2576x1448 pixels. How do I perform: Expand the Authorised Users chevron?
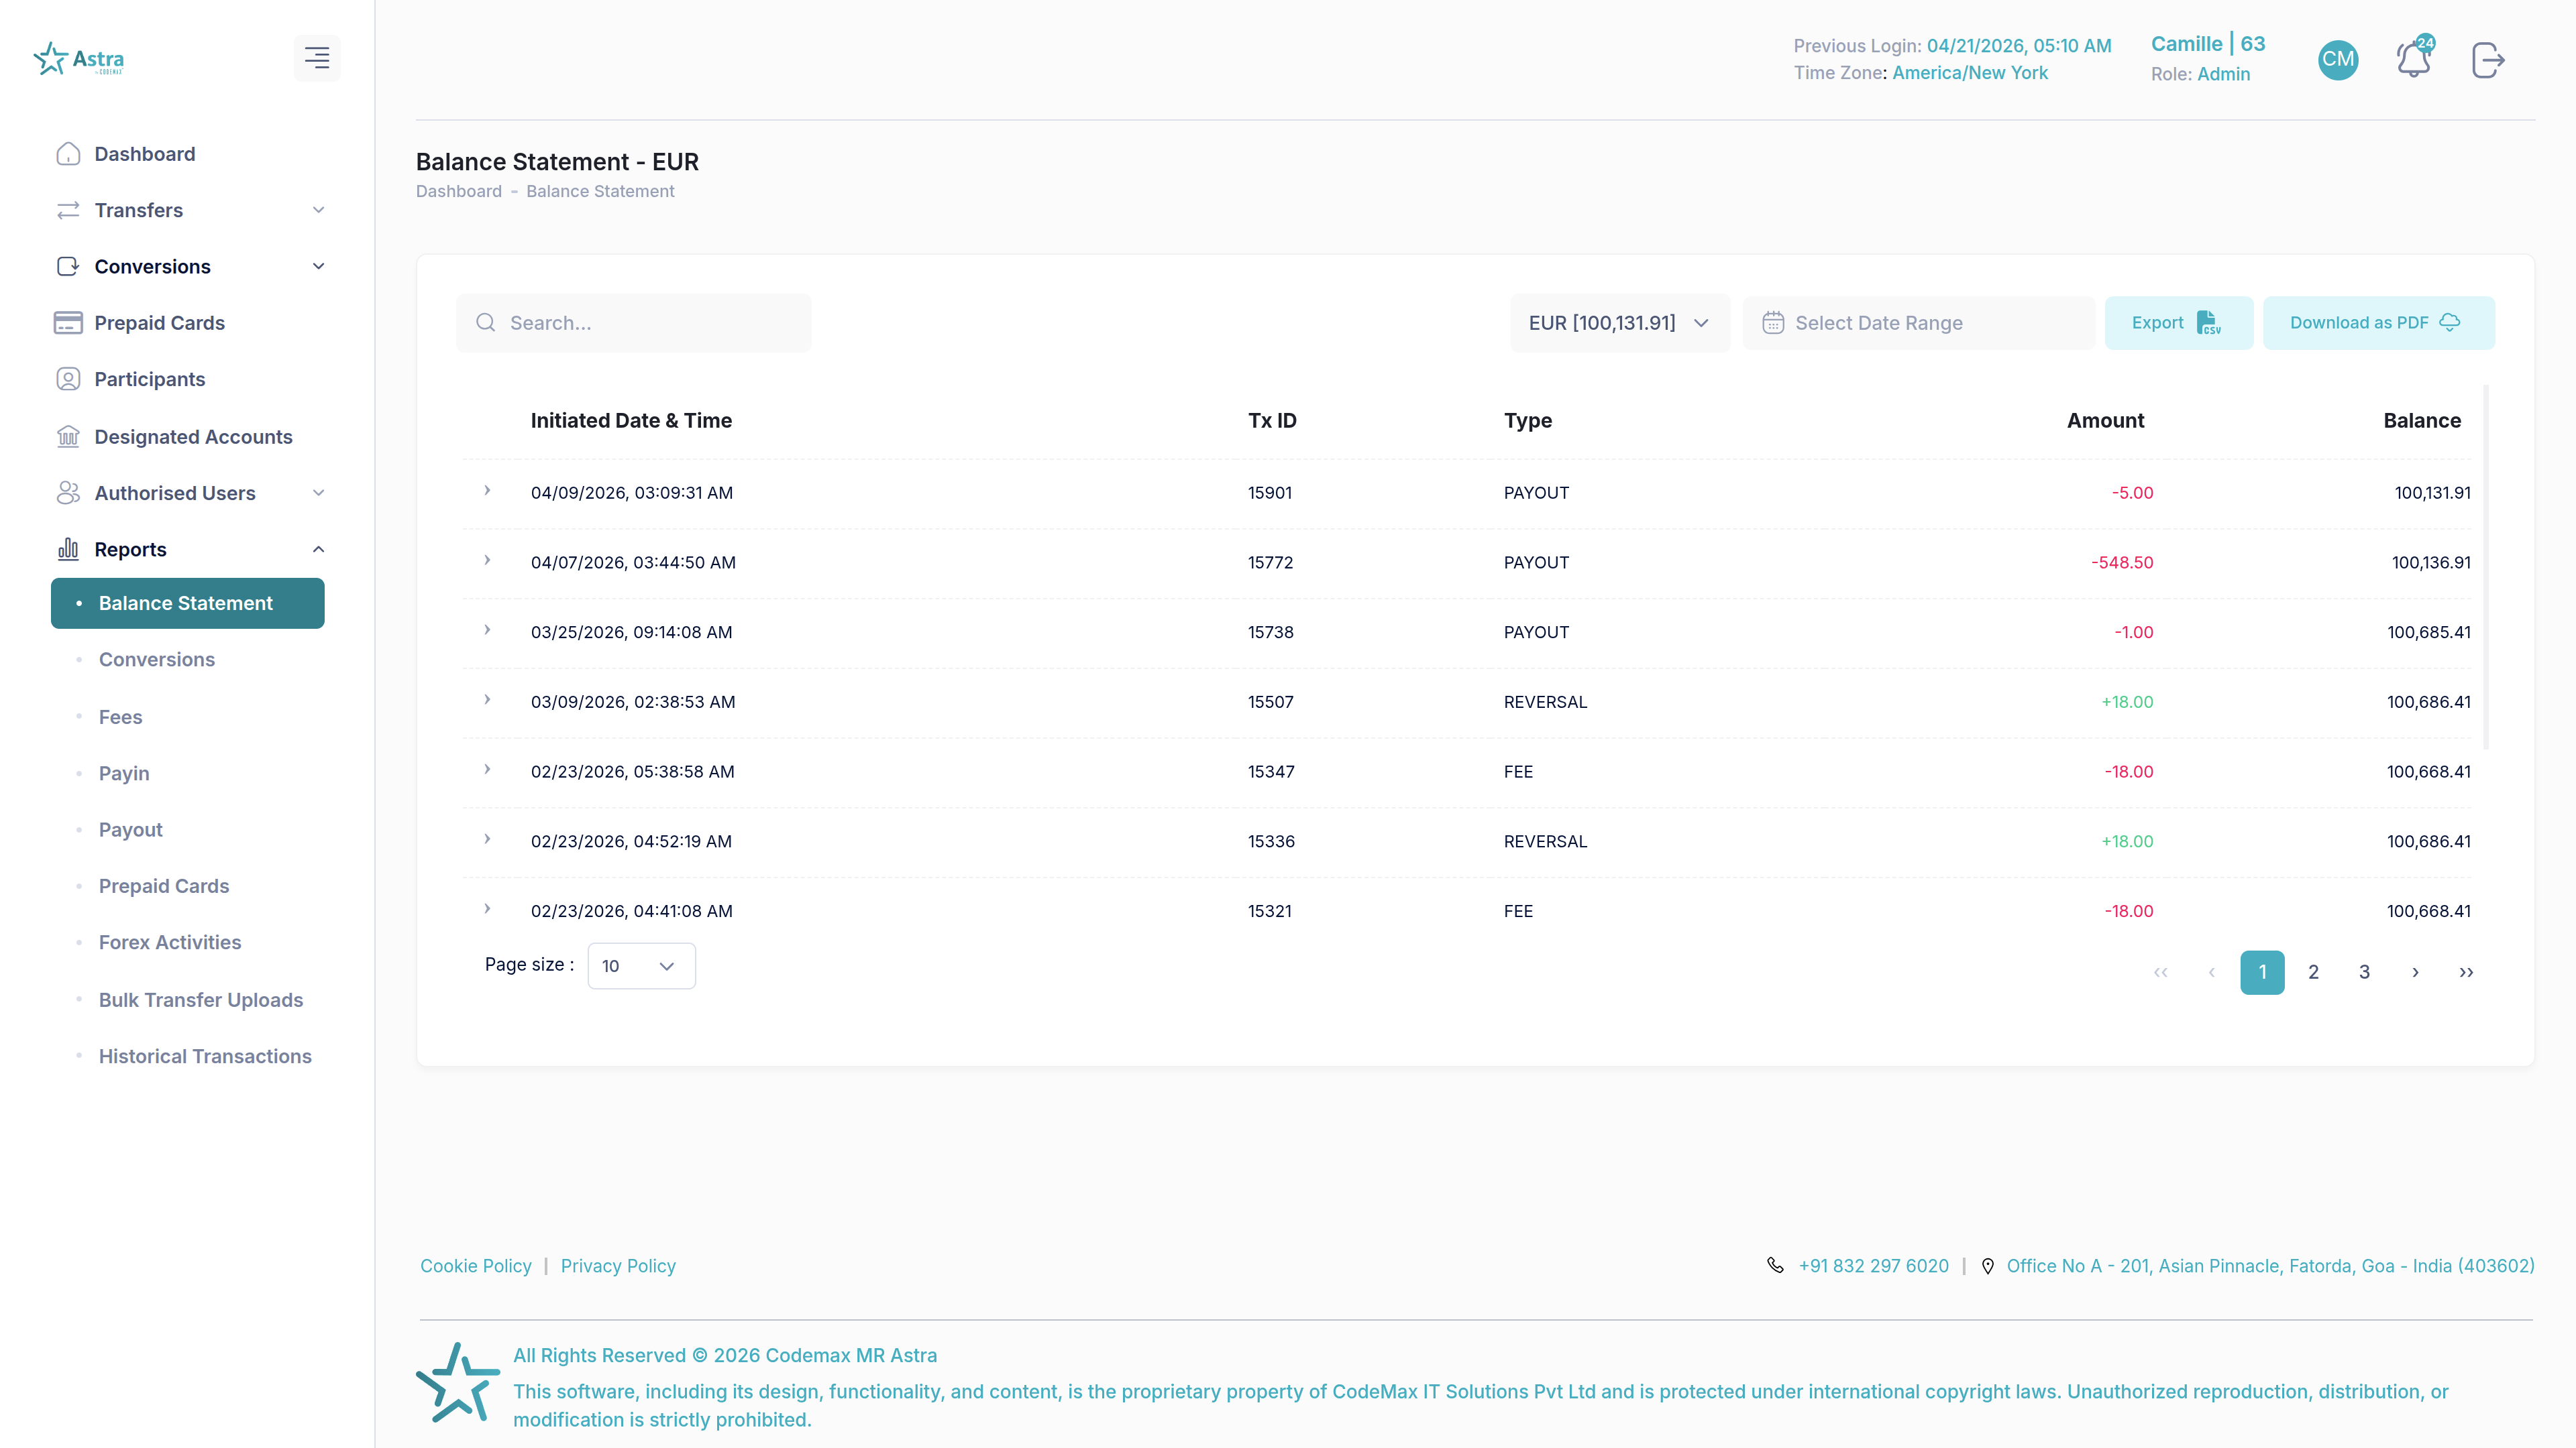[318, 493]
